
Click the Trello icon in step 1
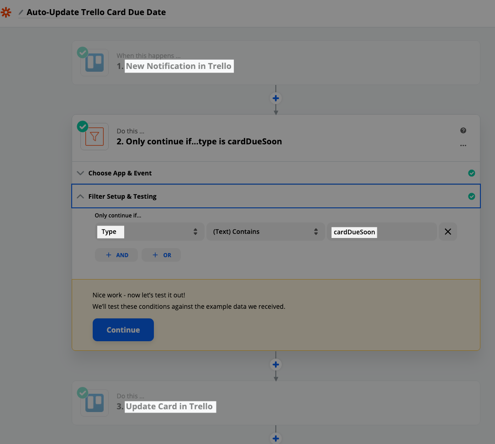click(x=95, y=63)
